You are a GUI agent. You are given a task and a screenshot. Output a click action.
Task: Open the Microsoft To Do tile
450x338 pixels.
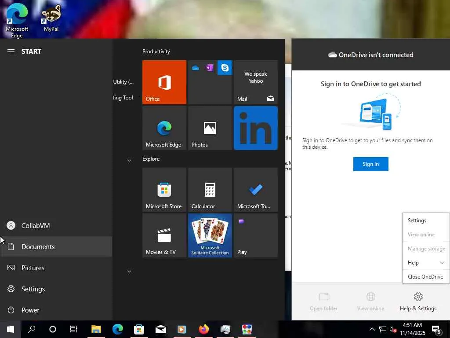pyautogui.click(x=256, y=190)
